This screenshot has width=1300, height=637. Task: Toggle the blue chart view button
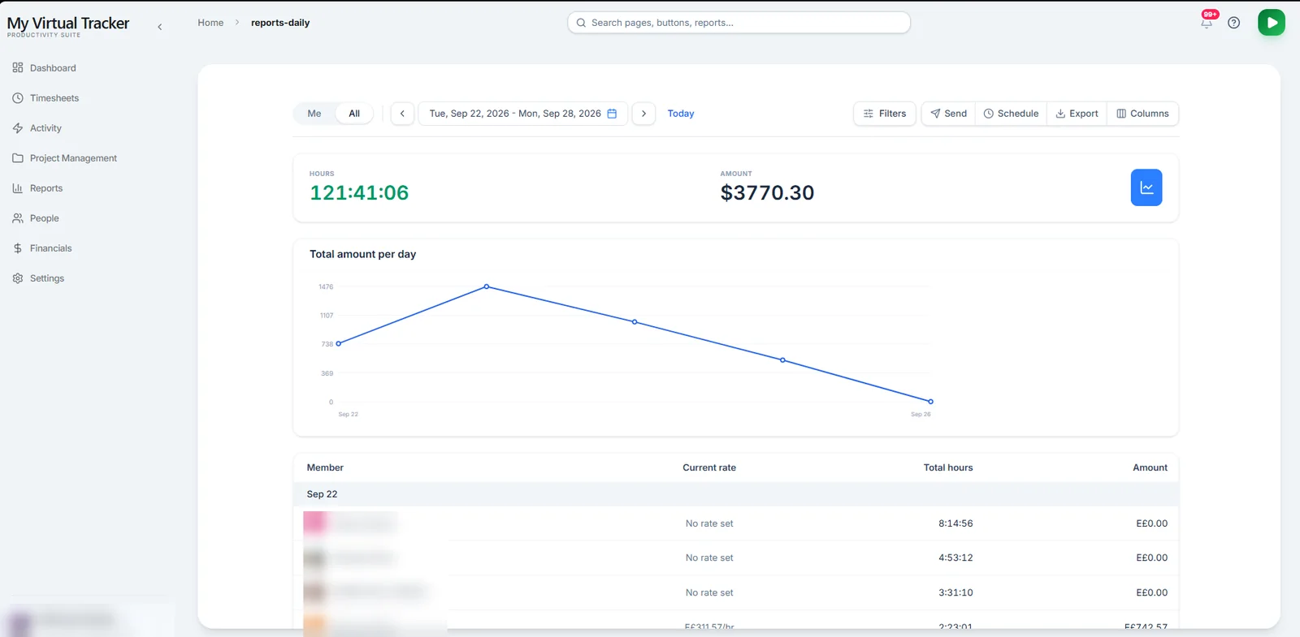(1146, 187)
